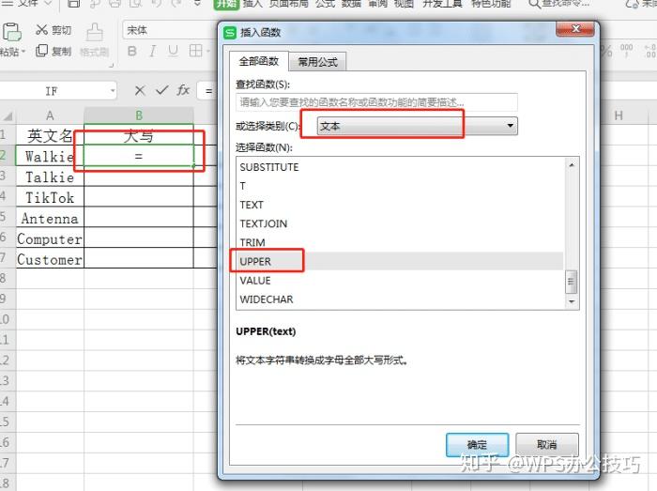Open the function category dropdown showing 文本

coord(418,126)
